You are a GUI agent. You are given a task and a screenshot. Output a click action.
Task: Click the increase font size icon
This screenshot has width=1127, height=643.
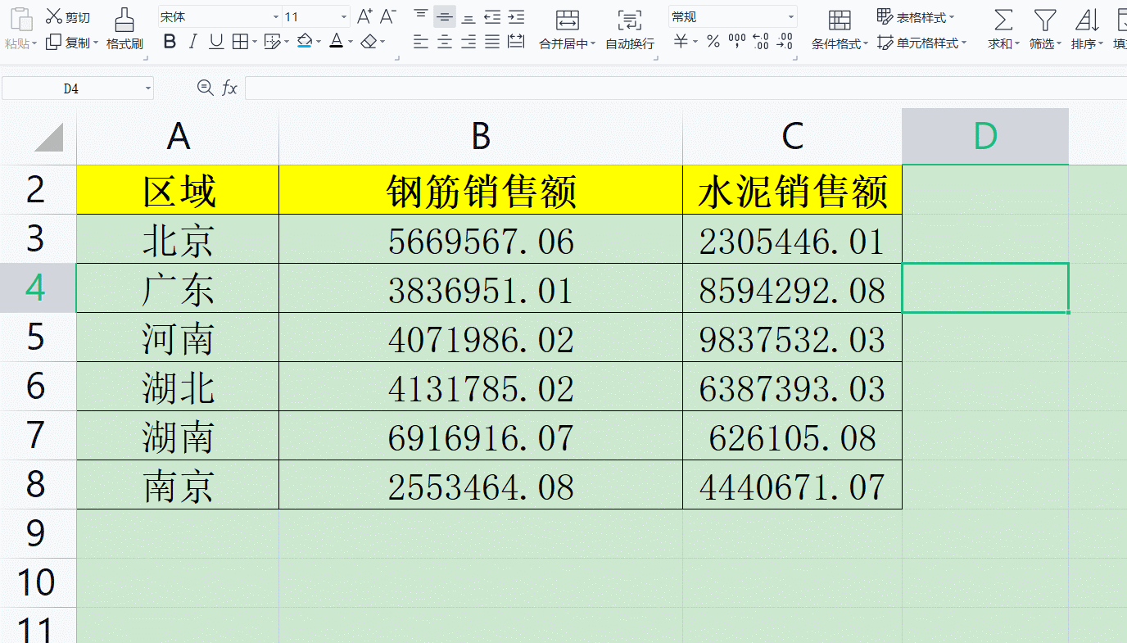tap(364, 16)
